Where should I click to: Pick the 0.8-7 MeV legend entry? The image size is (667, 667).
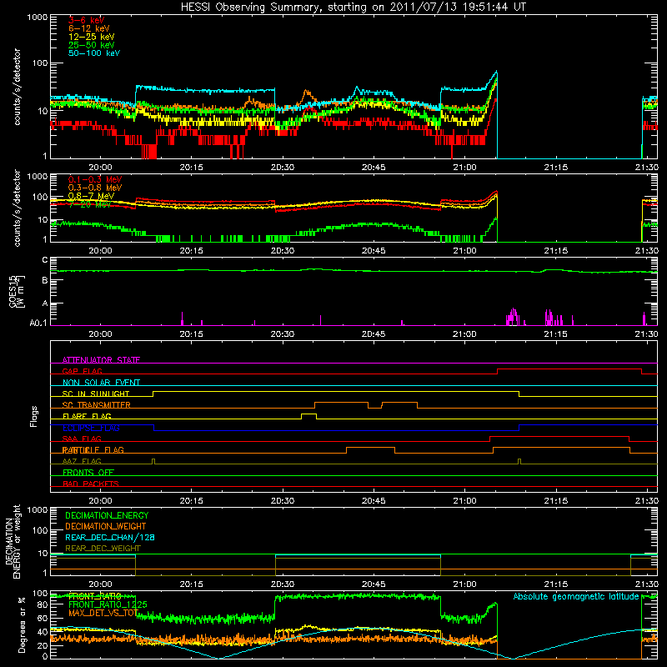click(x=91, y=196)
